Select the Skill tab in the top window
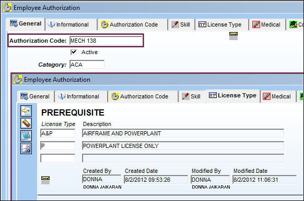Image resolution: width=304 pixels, height=201 pixels. pos(181,25)
